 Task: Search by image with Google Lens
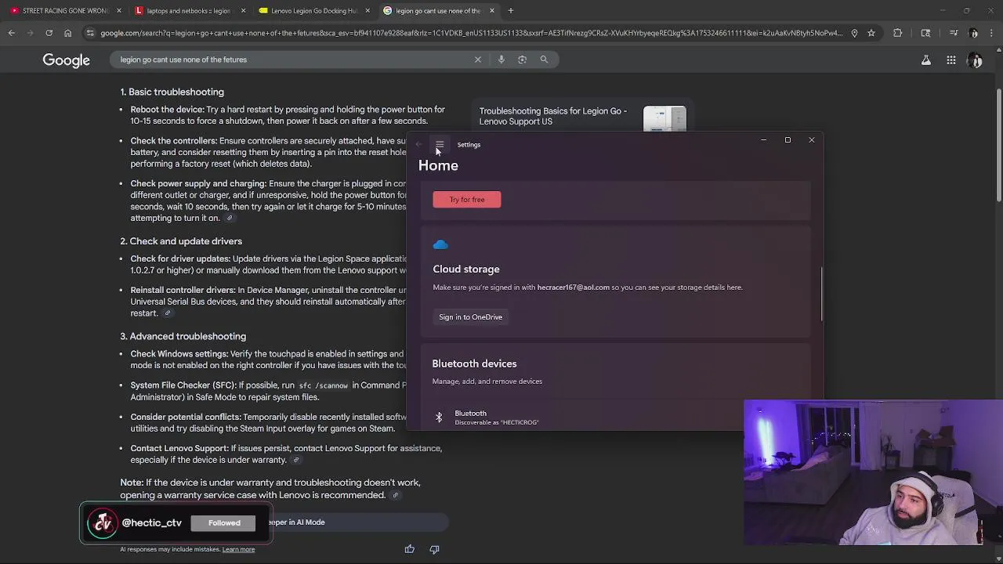[523, 60]
